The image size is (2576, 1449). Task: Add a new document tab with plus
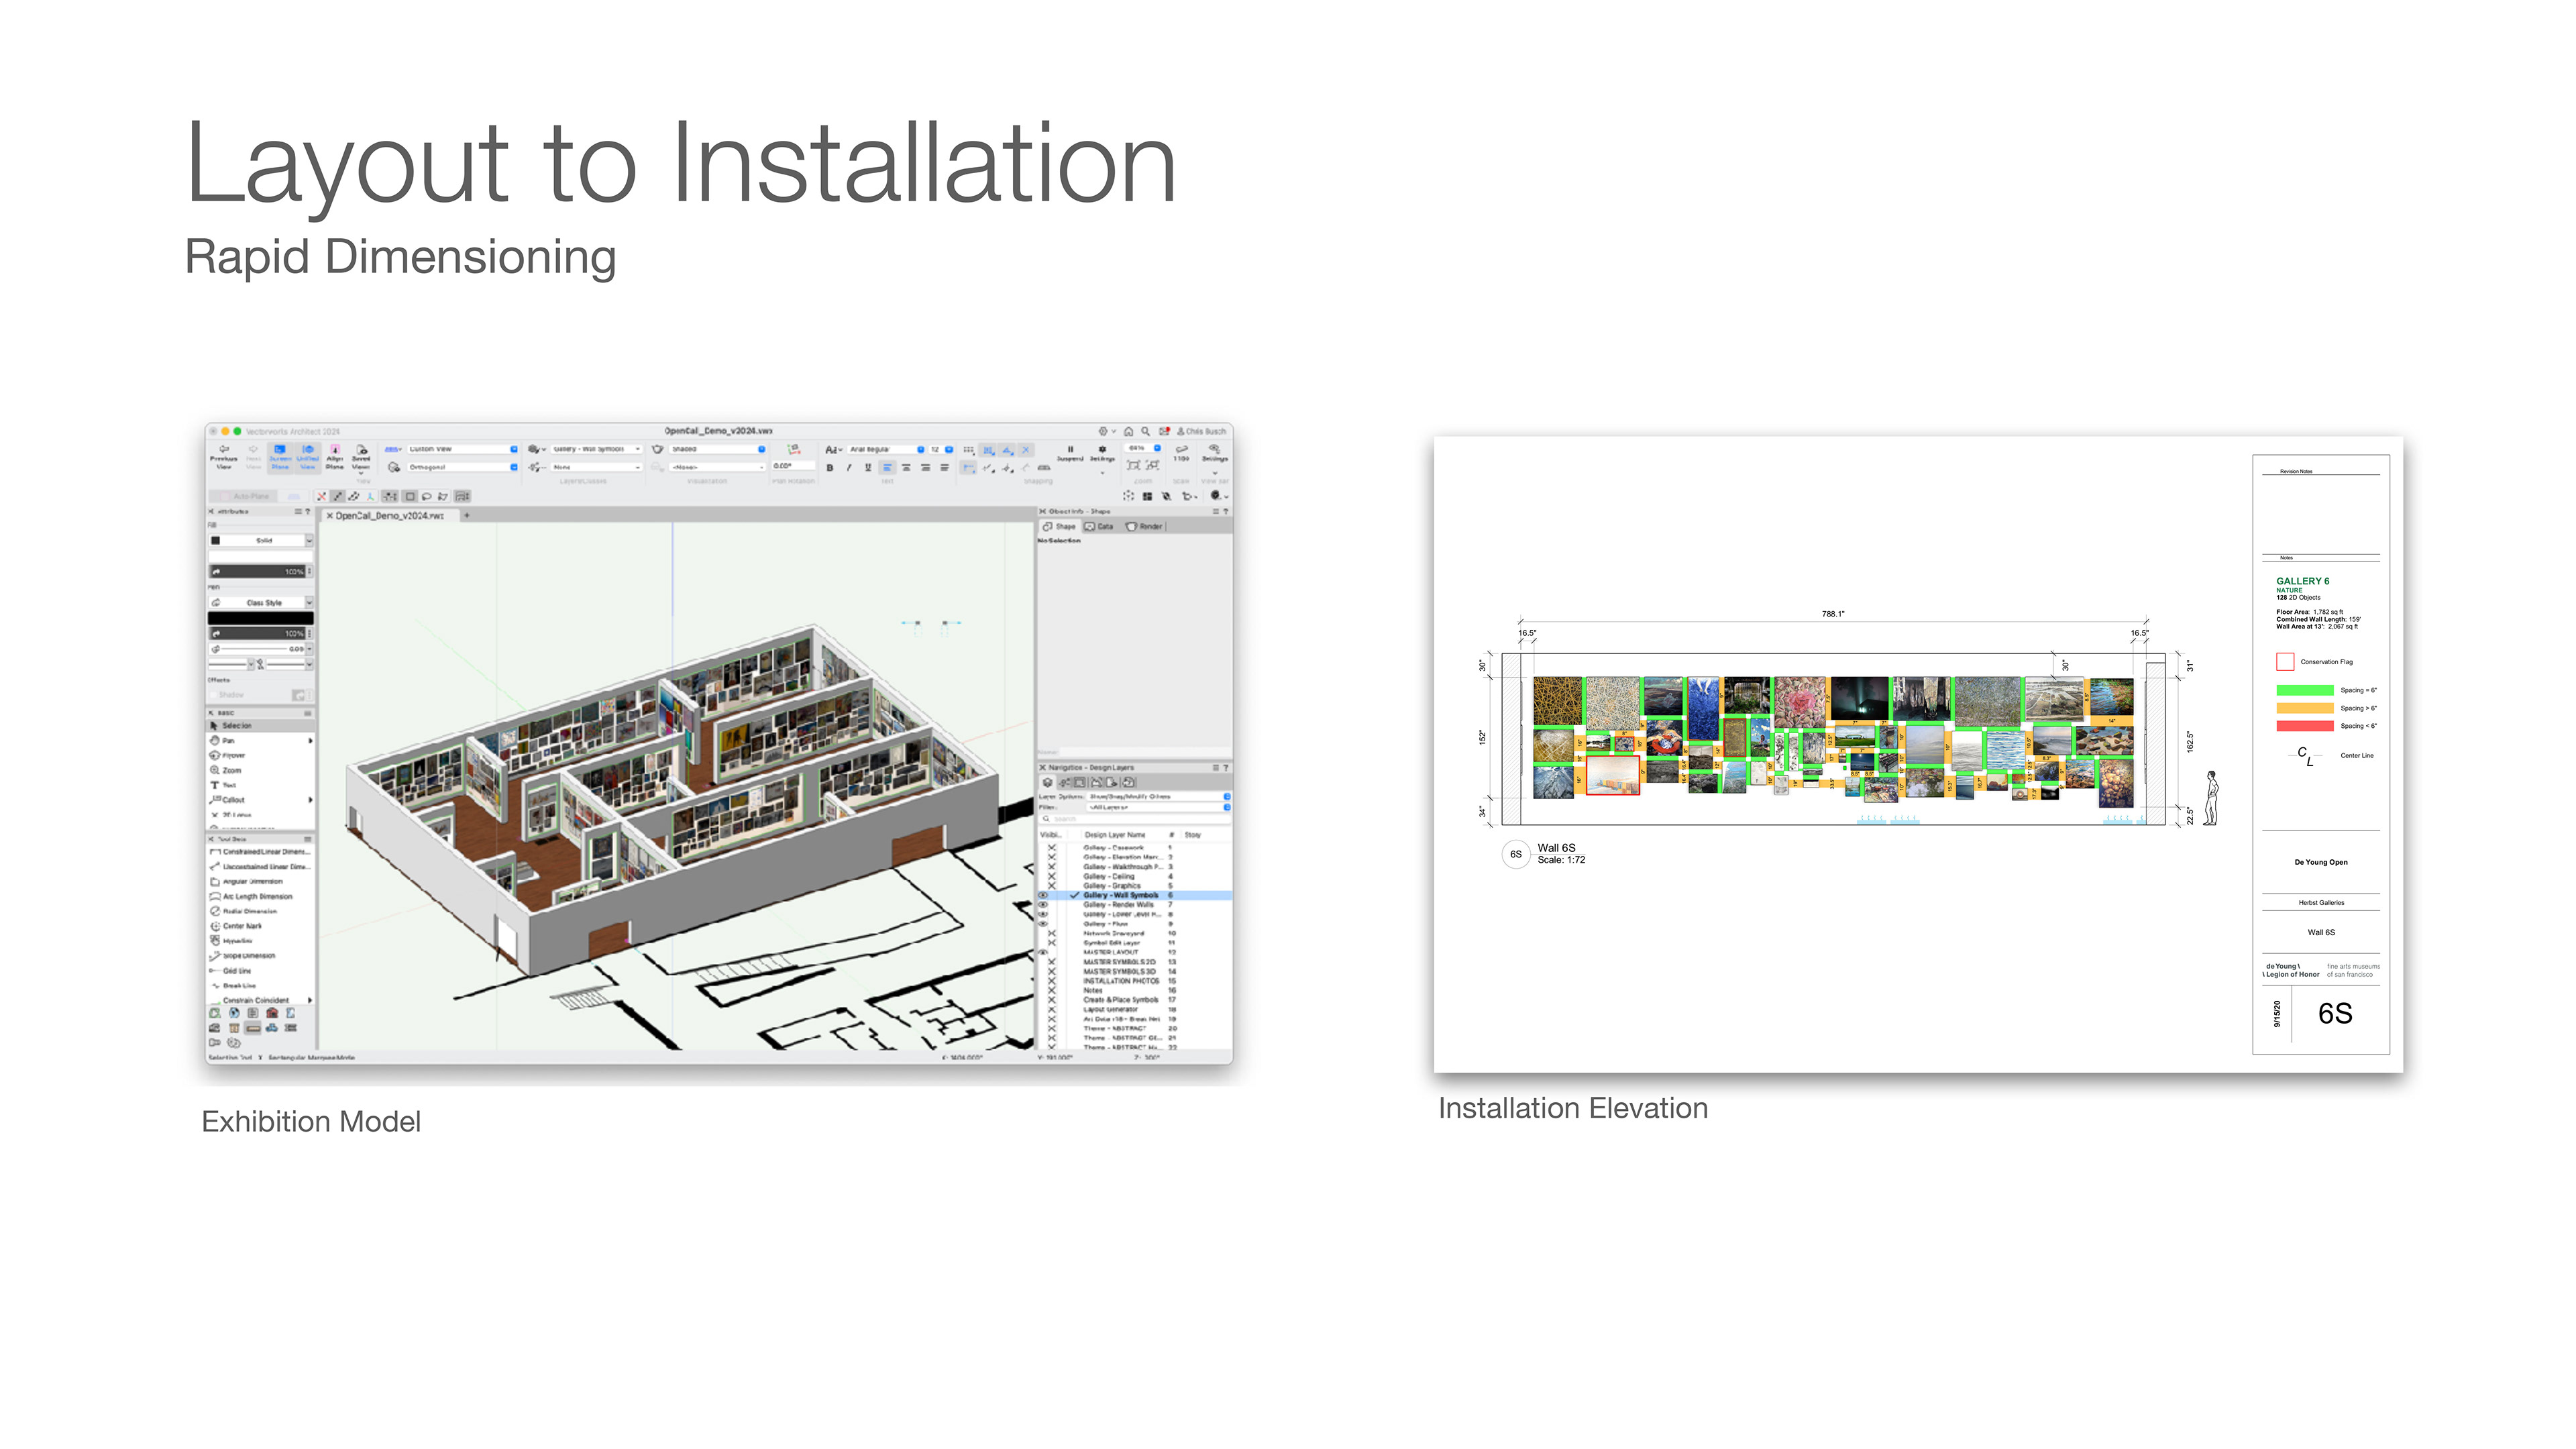[x=466, y=516]
